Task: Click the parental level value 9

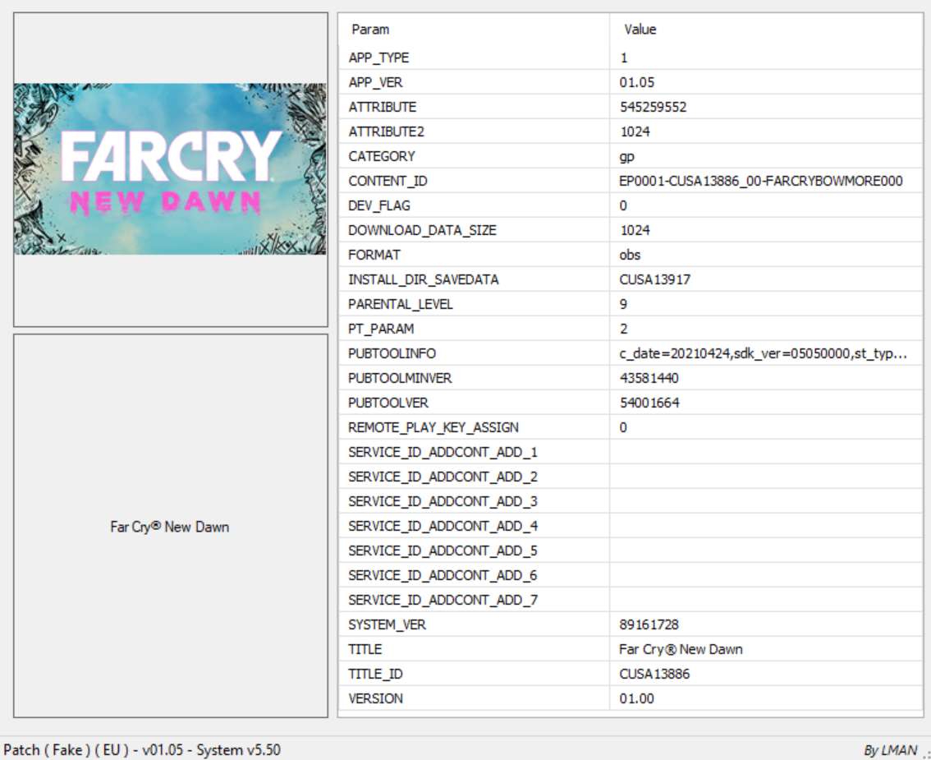Action: 623,304
